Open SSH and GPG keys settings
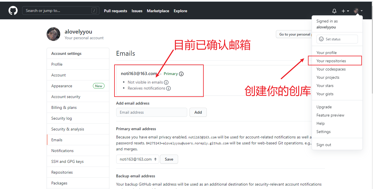Image resolution: width=373 pixels, height=189 pixels. click(x=78, y=161)
